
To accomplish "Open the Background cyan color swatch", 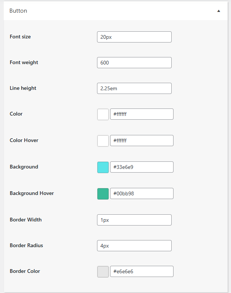I will click(103, 167).
